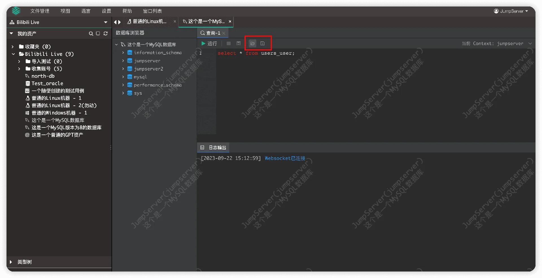
Task: Click the tab scroll right arrow
Action: 119,22
